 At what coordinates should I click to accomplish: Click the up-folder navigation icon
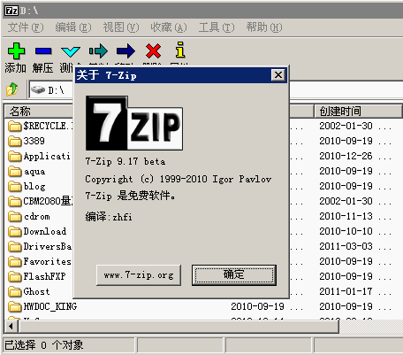pyautogui.click(x=12, y=89)
